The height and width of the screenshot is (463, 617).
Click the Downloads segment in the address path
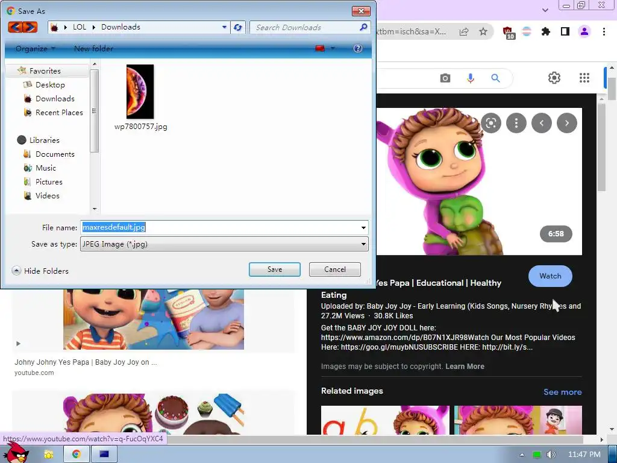click(x=121, y=27)
